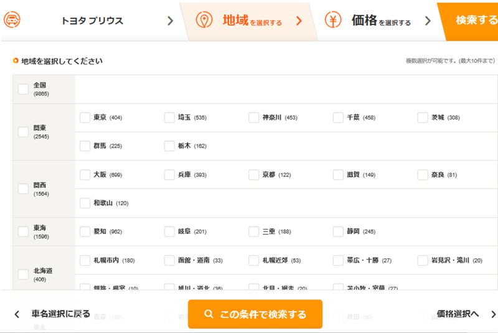498x333 pixels.
Task: Check the 岐阜 (201) checkbox
Action: [x=169, y=232]
